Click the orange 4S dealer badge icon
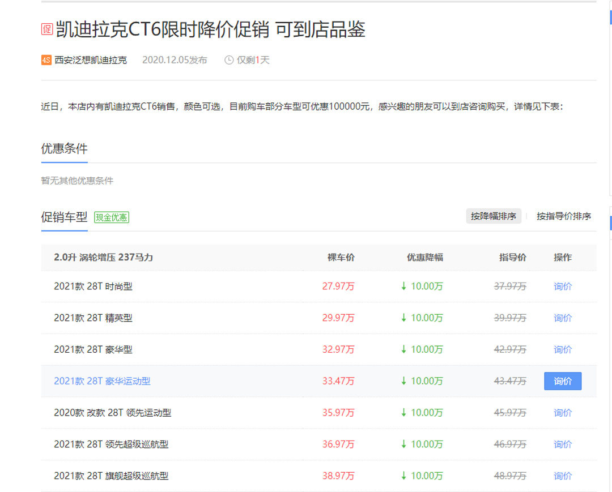The image size is (612, 492). (x=46, y=60)
